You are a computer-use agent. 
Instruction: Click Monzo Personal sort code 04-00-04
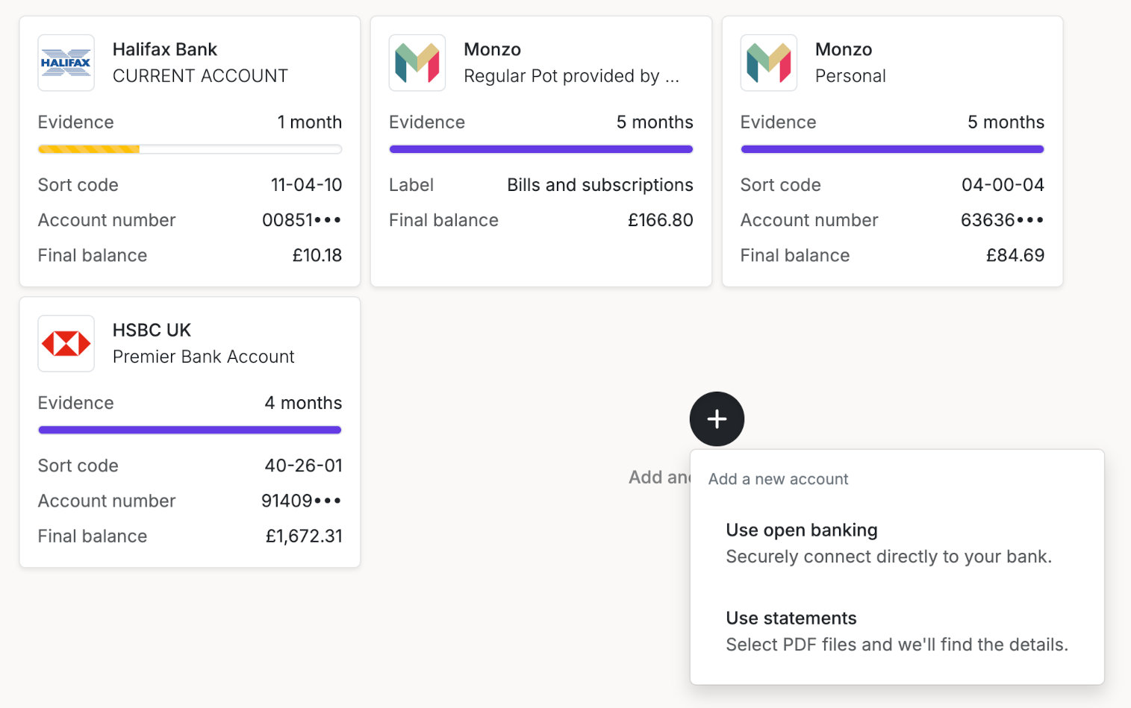(1003, 185)
